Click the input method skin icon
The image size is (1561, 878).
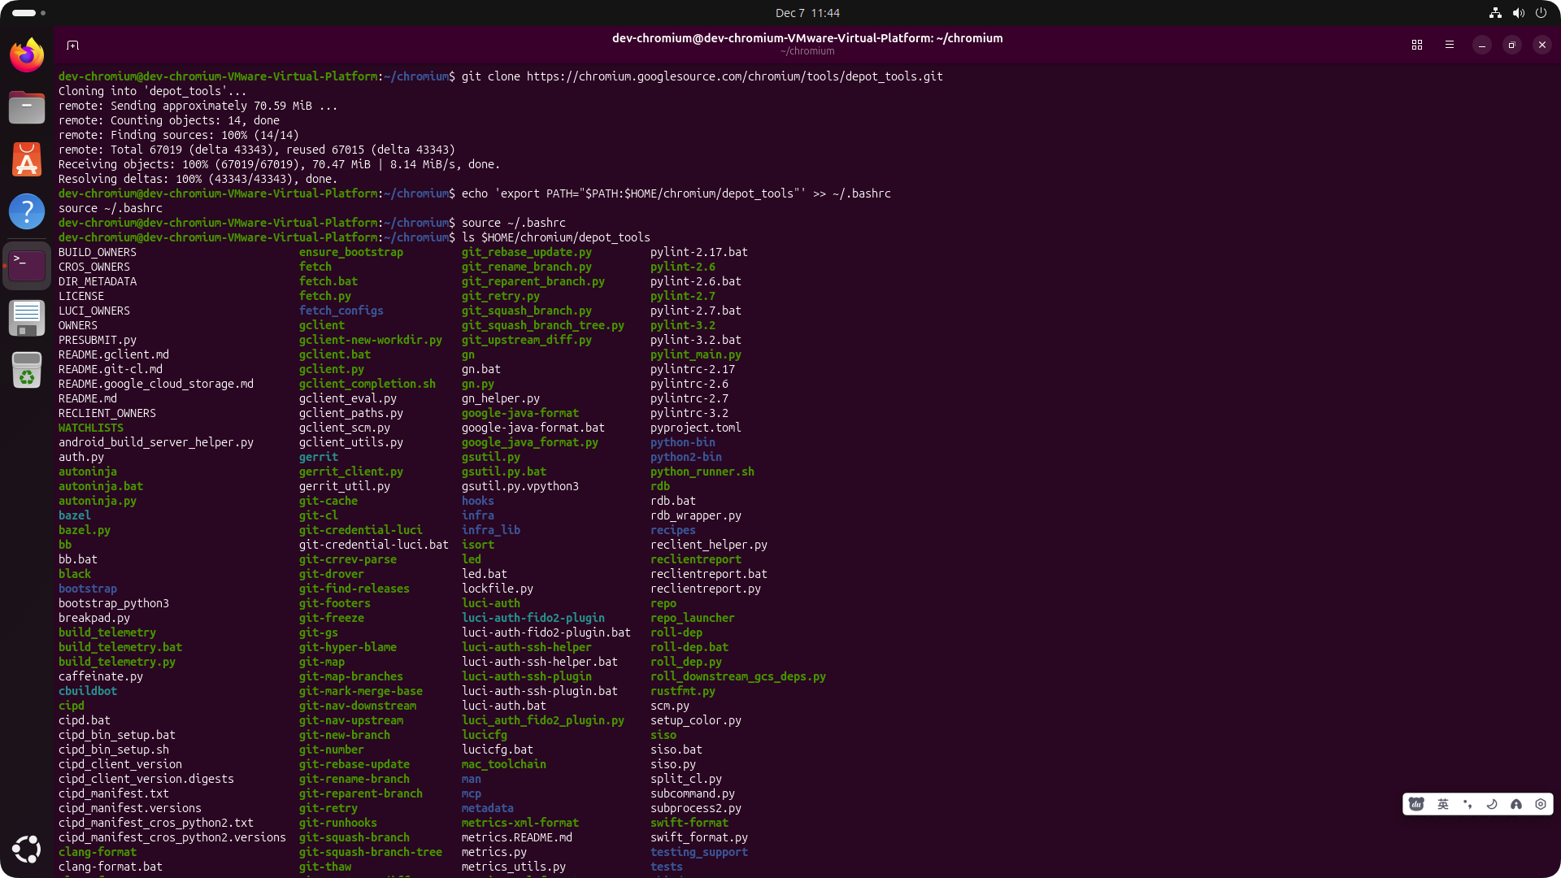[1516, 804]
